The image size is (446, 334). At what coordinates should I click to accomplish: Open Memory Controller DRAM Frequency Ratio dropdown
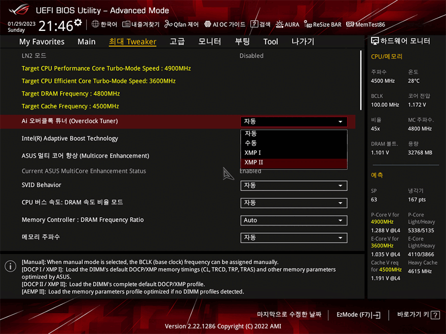tap(294, 221)
